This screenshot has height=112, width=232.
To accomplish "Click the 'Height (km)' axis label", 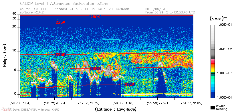I will [5, 55].
